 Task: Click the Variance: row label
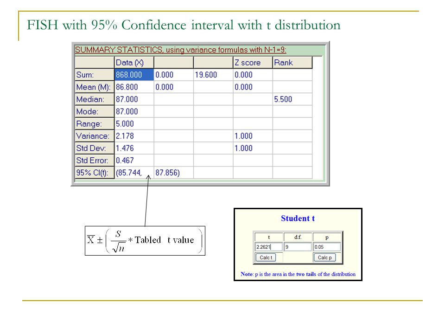95,136
